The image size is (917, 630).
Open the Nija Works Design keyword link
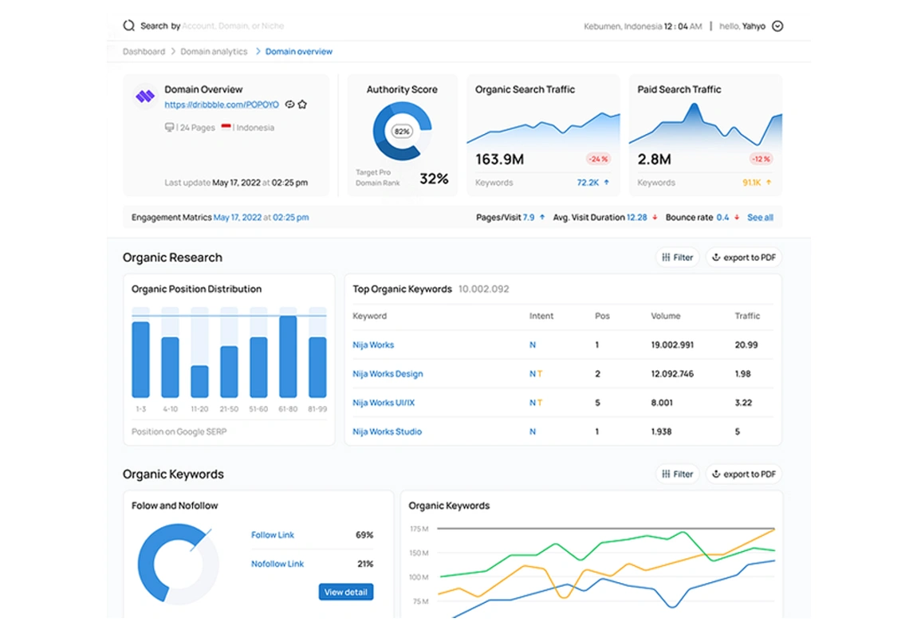(x=388, y=373)
